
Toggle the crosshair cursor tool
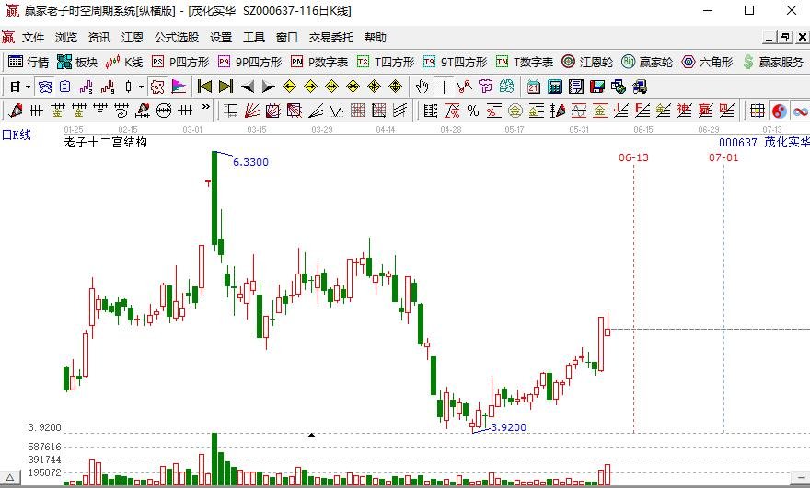tap(444, 87)
